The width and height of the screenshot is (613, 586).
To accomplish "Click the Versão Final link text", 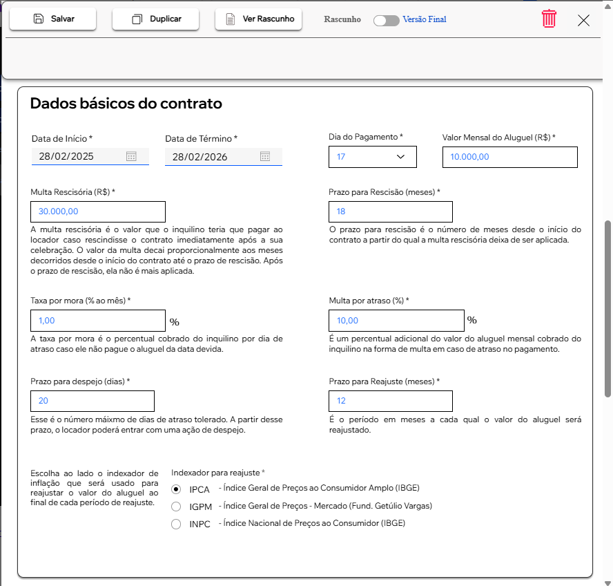I will click(x=425, y=19).
